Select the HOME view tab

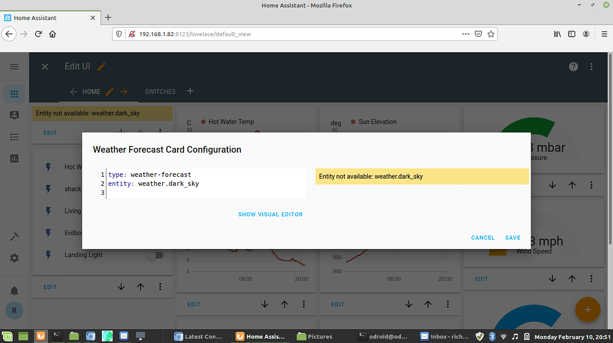pyautogui.click(x=91, y=92)
